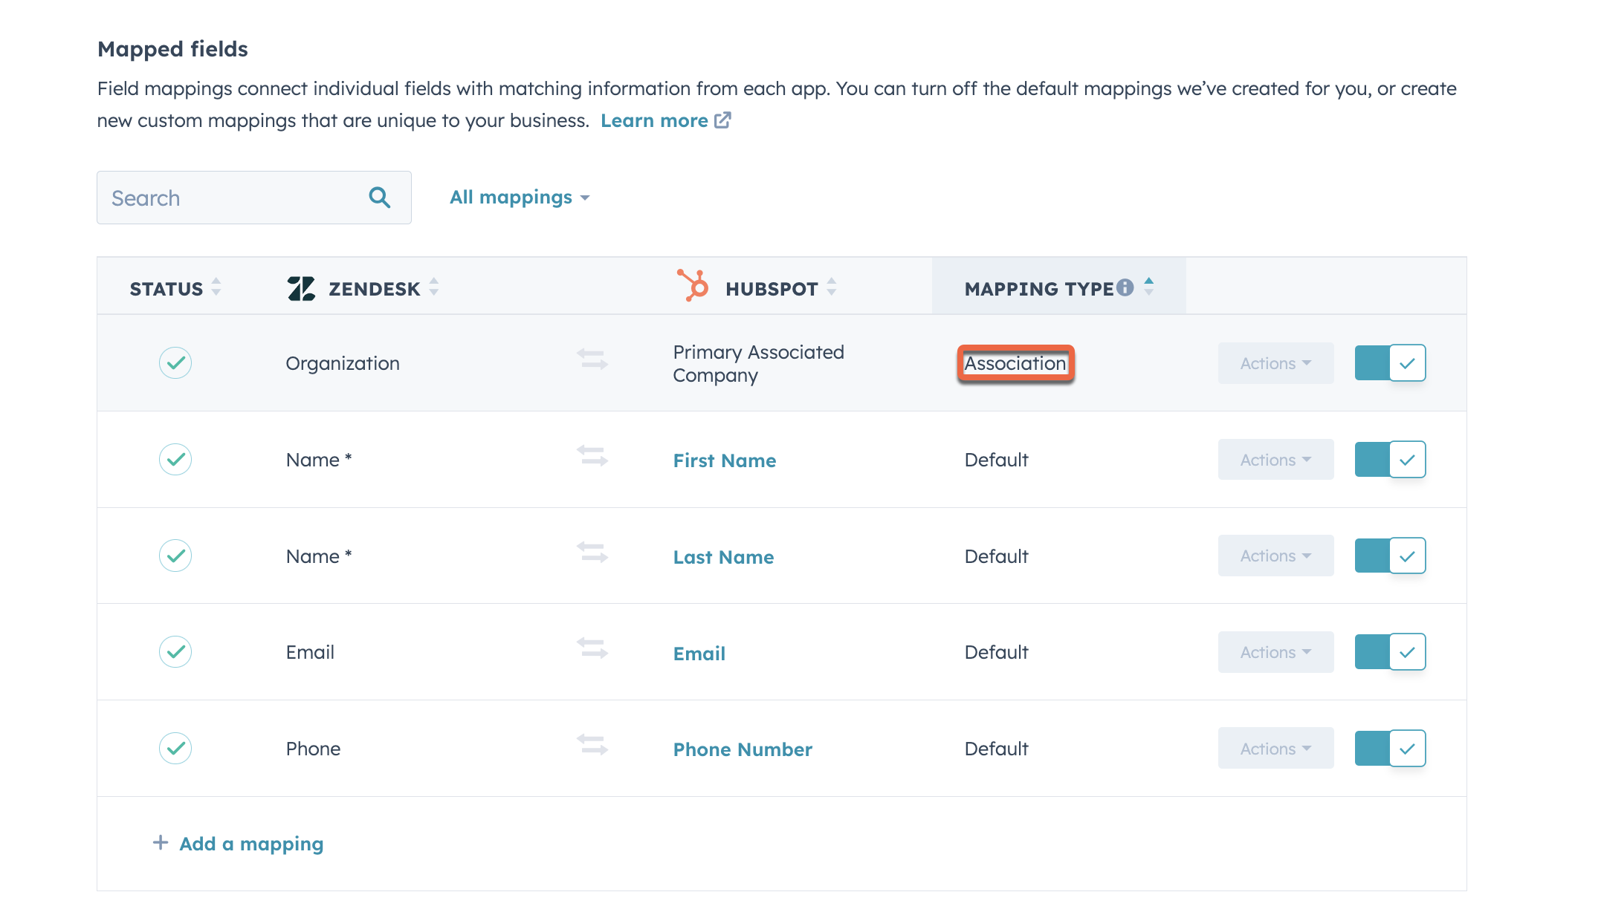Click the green status checkmark on the Organization row
The height and width of the screenshot is (915, 1604).
coord(175,363)
